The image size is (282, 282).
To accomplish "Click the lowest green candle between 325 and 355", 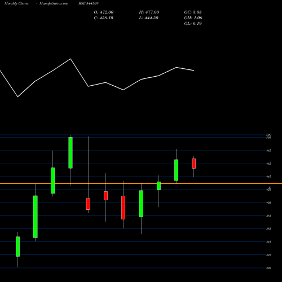I will tap(17, 246).
